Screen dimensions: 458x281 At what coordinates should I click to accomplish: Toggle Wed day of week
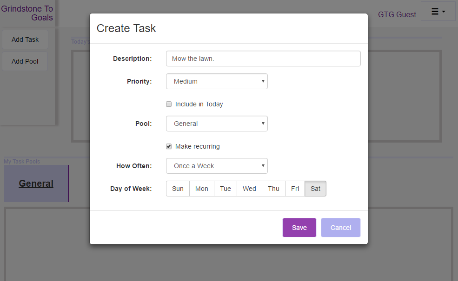(249, 189)
